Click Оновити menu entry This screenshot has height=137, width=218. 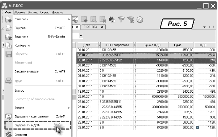38,135
